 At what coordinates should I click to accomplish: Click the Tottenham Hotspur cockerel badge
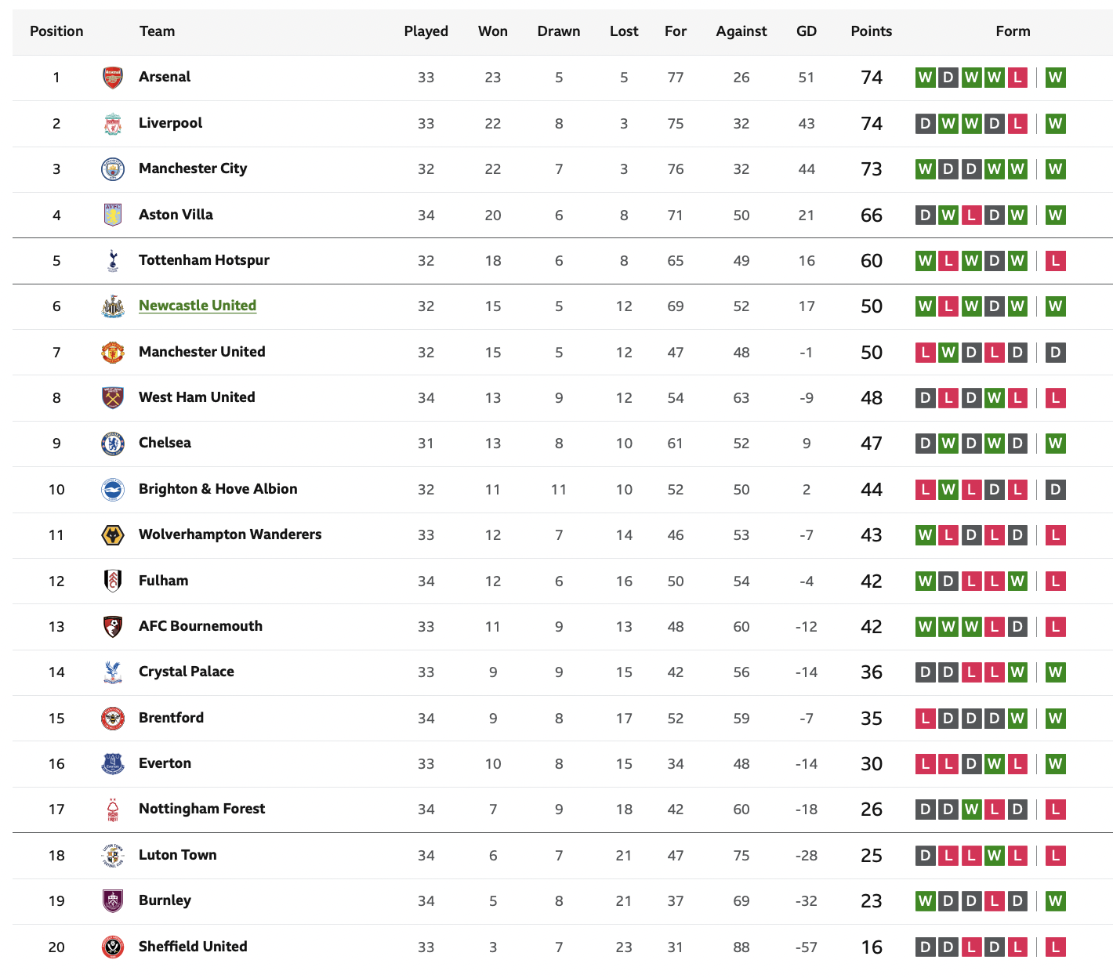coord(113,261)
